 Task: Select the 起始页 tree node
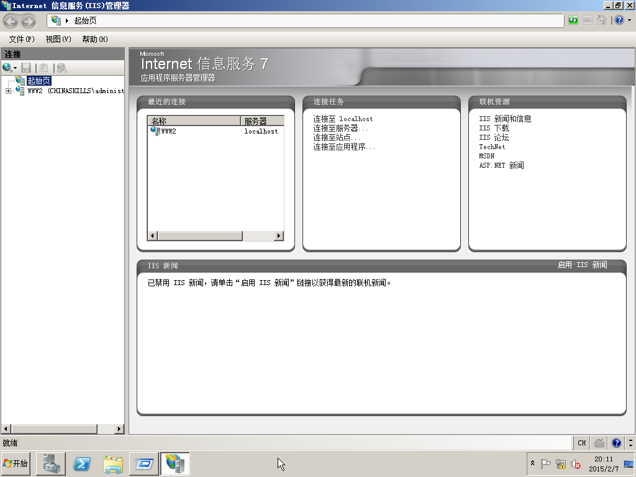pos(39,81)
